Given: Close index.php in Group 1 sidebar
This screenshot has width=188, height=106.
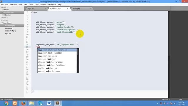Looking at the screenshot, I should coord(2,15).
